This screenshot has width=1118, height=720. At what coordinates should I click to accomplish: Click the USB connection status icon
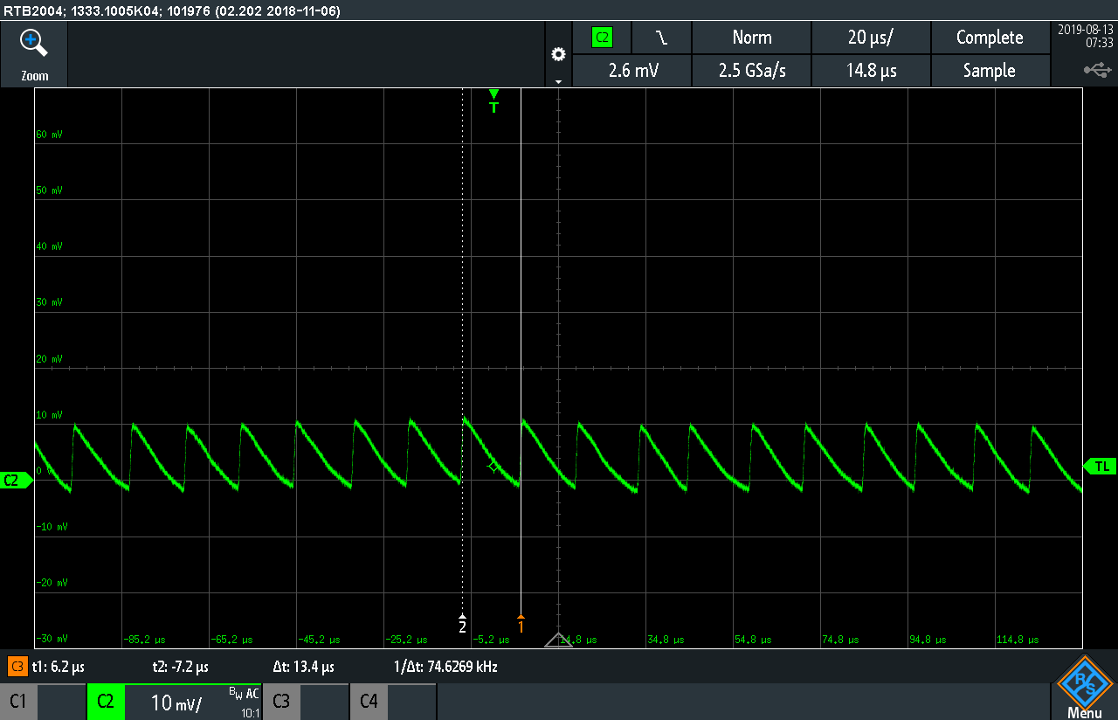pyautogui.click(x=1098, y=69)
